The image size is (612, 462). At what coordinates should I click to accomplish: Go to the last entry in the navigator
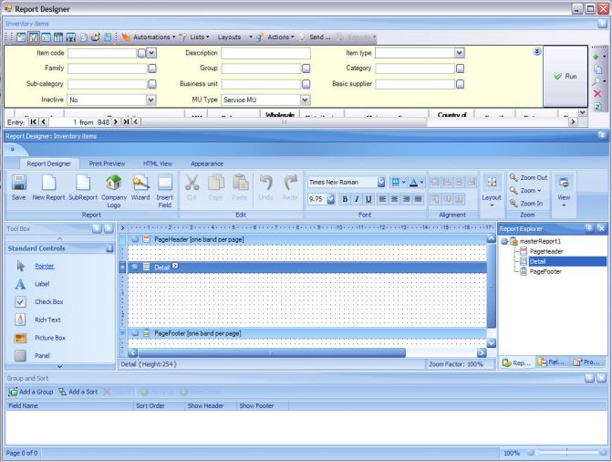pos(126,122)
